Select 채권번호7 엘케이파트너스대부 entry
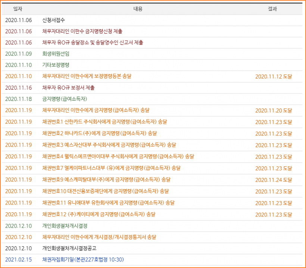Screen dimensions: 306x268 tap(112, 168)
